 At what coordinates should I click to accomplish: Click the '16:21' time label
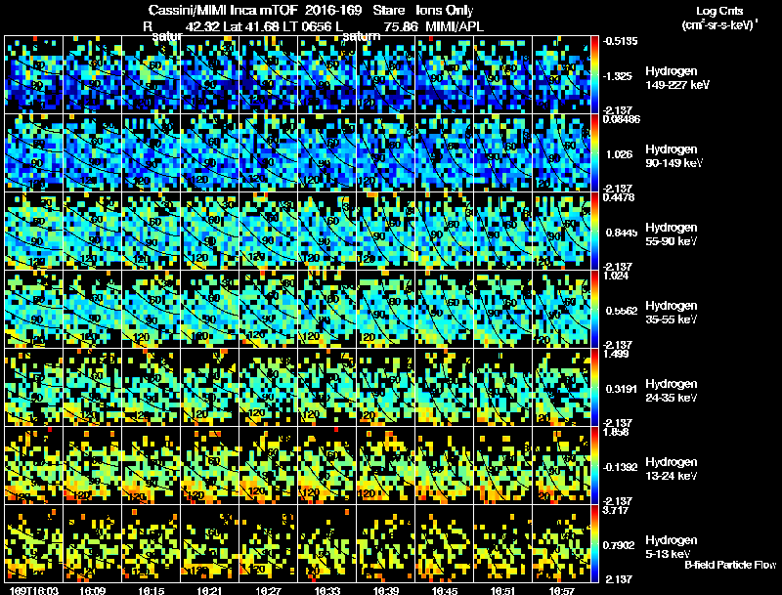209,591
